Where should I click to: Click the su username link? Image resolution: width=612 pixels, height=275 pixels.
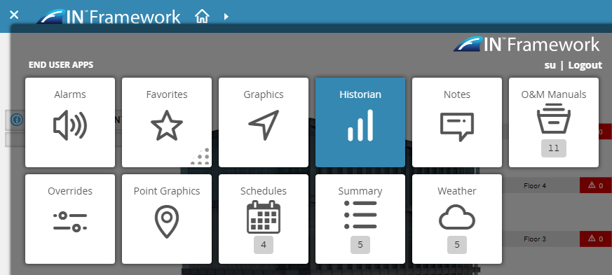(x=550, y=65)
